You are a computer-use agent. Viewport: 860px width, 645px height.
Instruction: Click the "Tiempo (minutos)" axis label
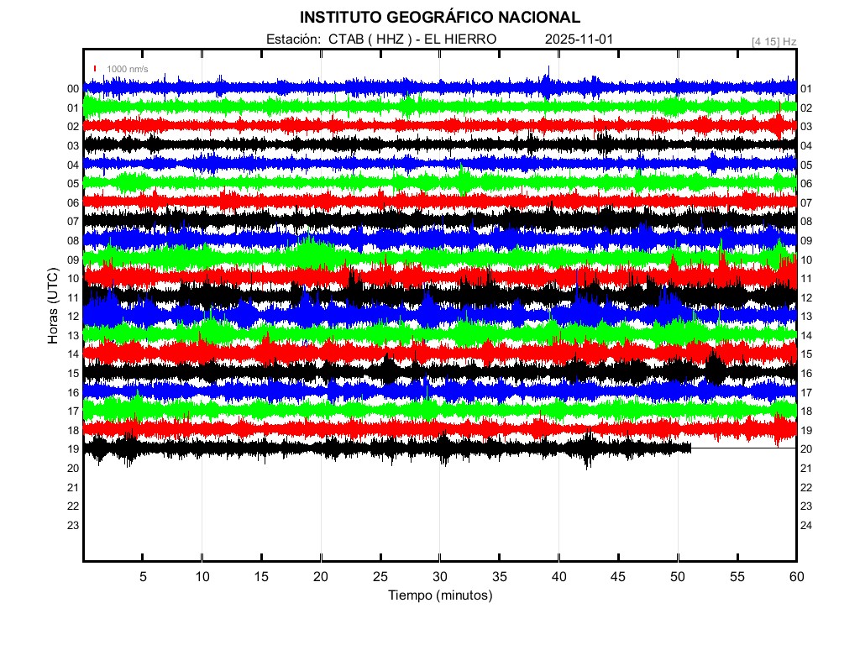point(439,595)
